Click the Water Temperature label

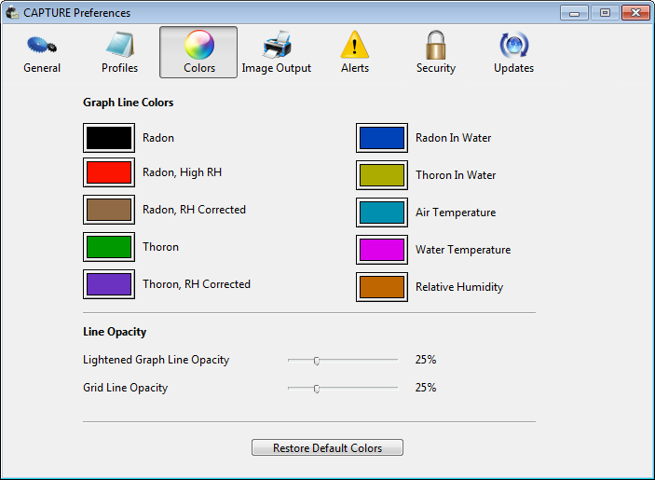pyautogui.click(x=463, y=250)
